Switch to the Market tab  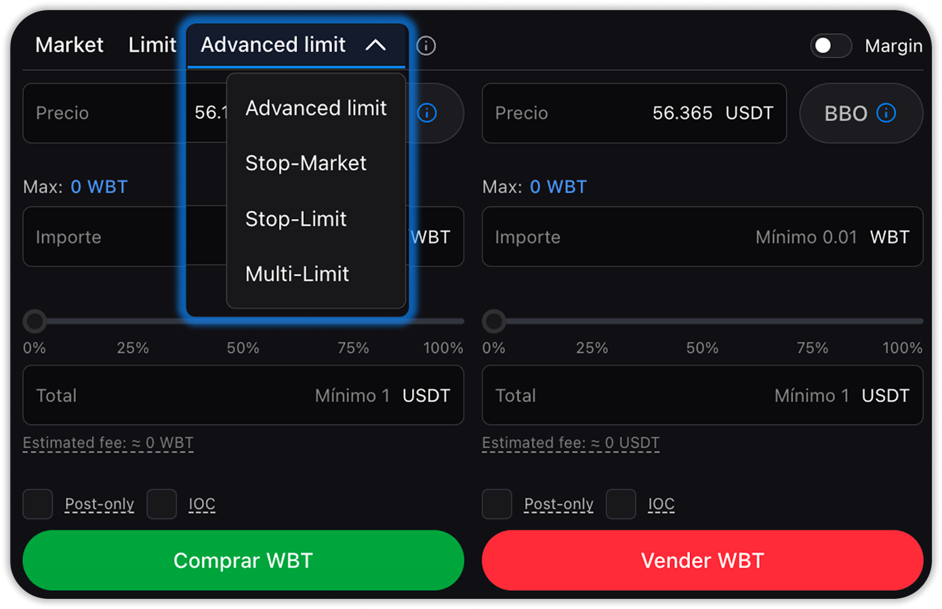click(x=69, y=45)
